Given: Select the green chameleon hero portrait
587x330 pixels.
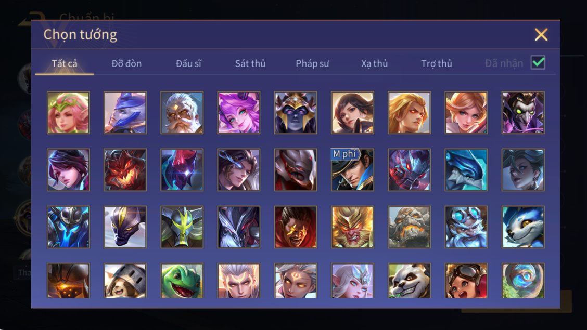Looking at the screenshot, I should click(x=182, y=280).
